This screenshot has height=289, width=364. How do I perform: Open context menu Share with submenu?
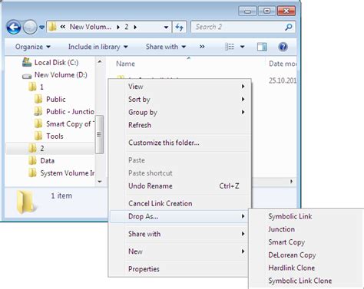(179, 234)
